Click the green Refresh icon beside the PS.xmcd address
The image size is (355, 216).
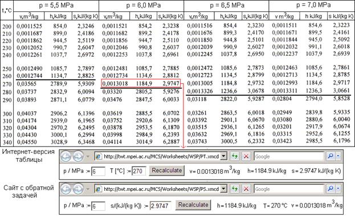[x=235, y=189]
